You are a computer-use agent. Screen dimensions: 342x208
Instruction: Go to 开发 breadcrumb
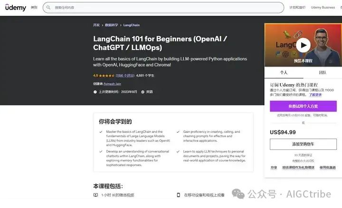[x=96, y=25]
